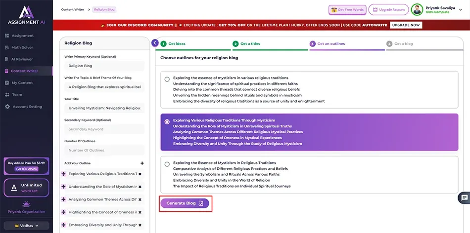Go to the 'Get a blog' step tab

403,44
